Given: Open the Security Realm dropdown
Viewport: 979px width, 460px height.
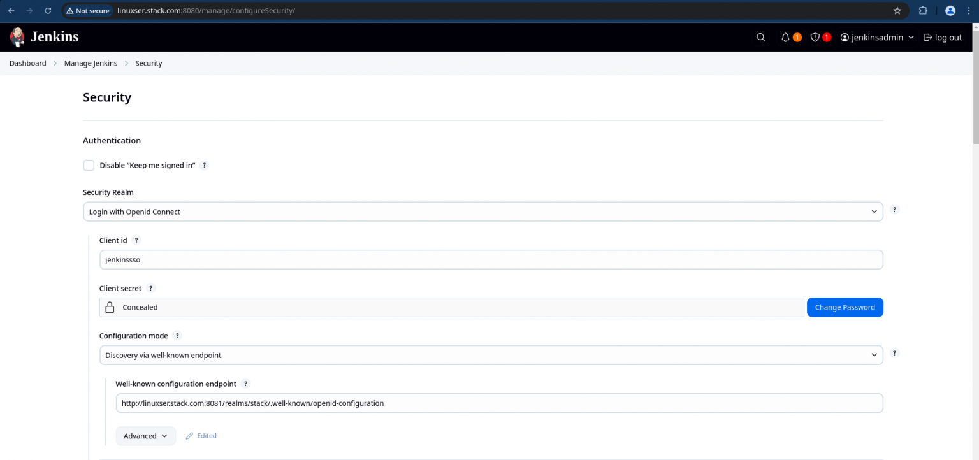Looking at the screenshot, I should pyautogui.click(x=483, y=212).
